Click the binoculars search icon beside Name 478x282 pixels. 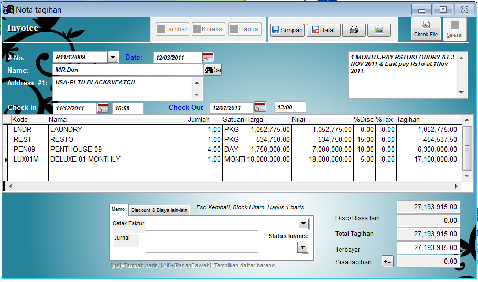click(212, 70)
